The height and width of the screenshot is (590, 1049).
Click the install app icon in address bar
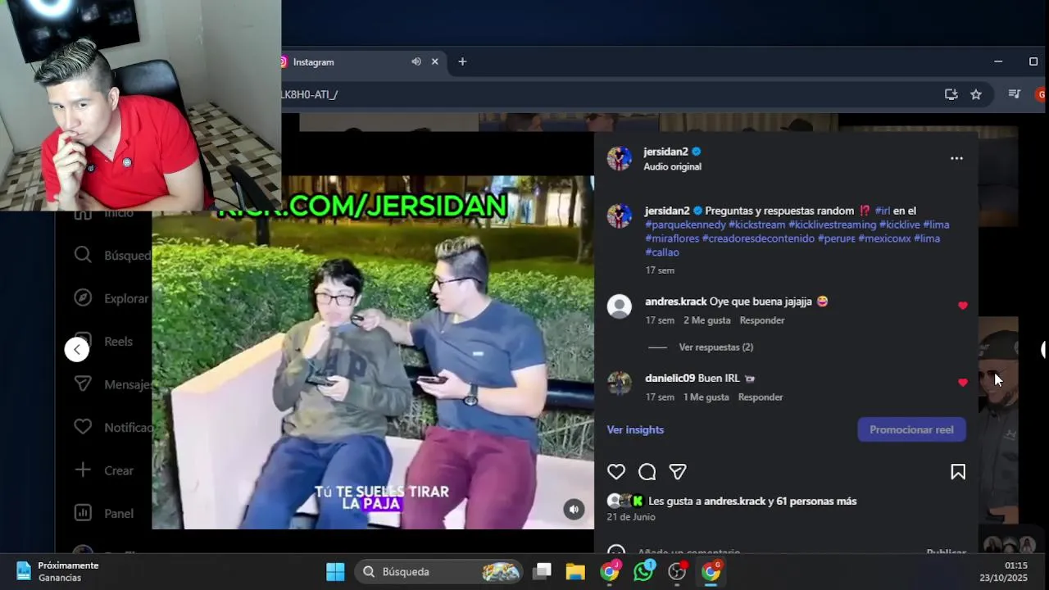[951, 94]
